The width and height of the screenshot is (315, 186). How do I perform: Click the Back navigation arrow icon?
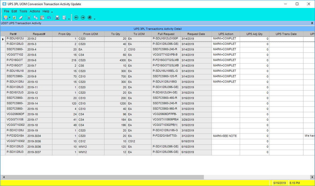tap(76, 17)
